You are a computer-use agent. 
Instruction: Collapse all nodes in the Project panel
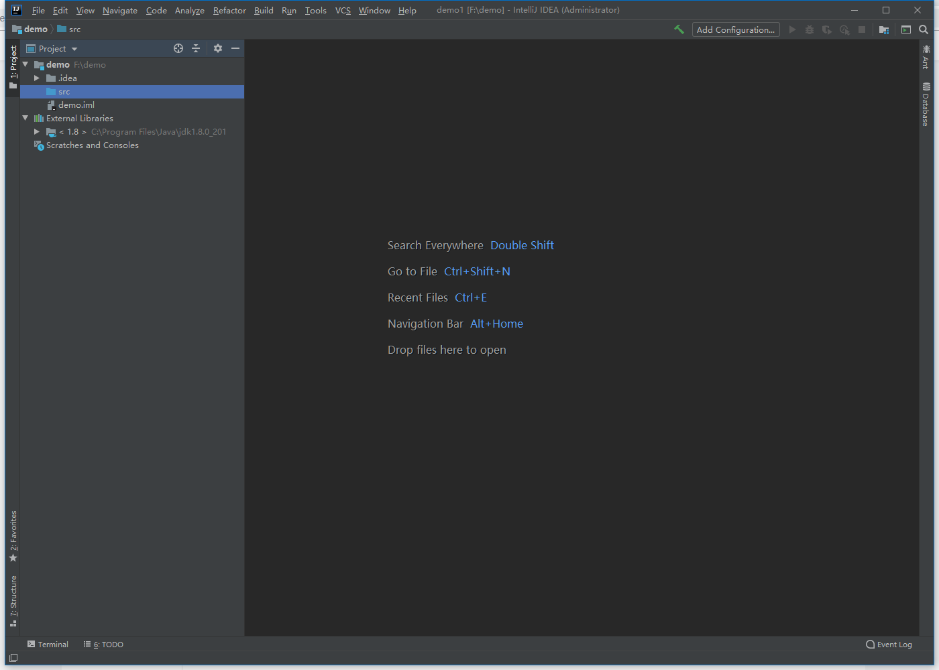(x=196, y=48)
